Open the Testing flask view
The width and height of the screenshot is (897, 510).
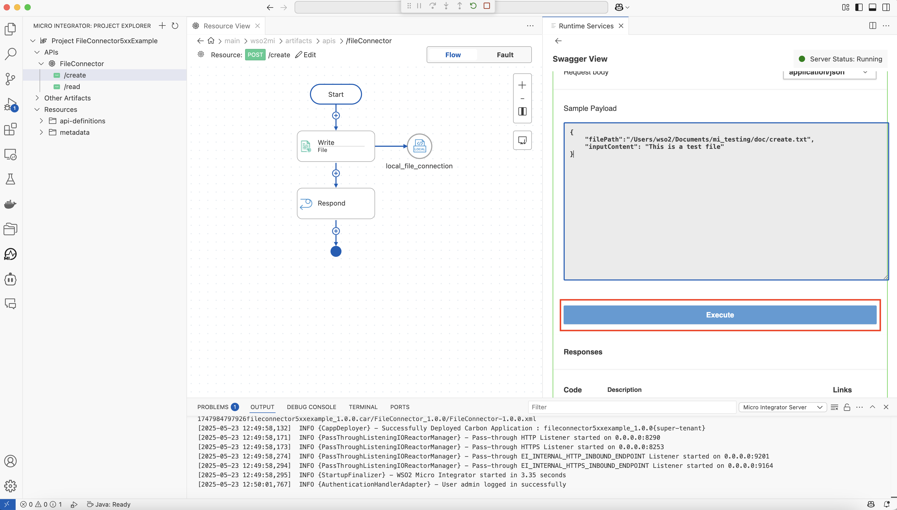click(10, 179)
